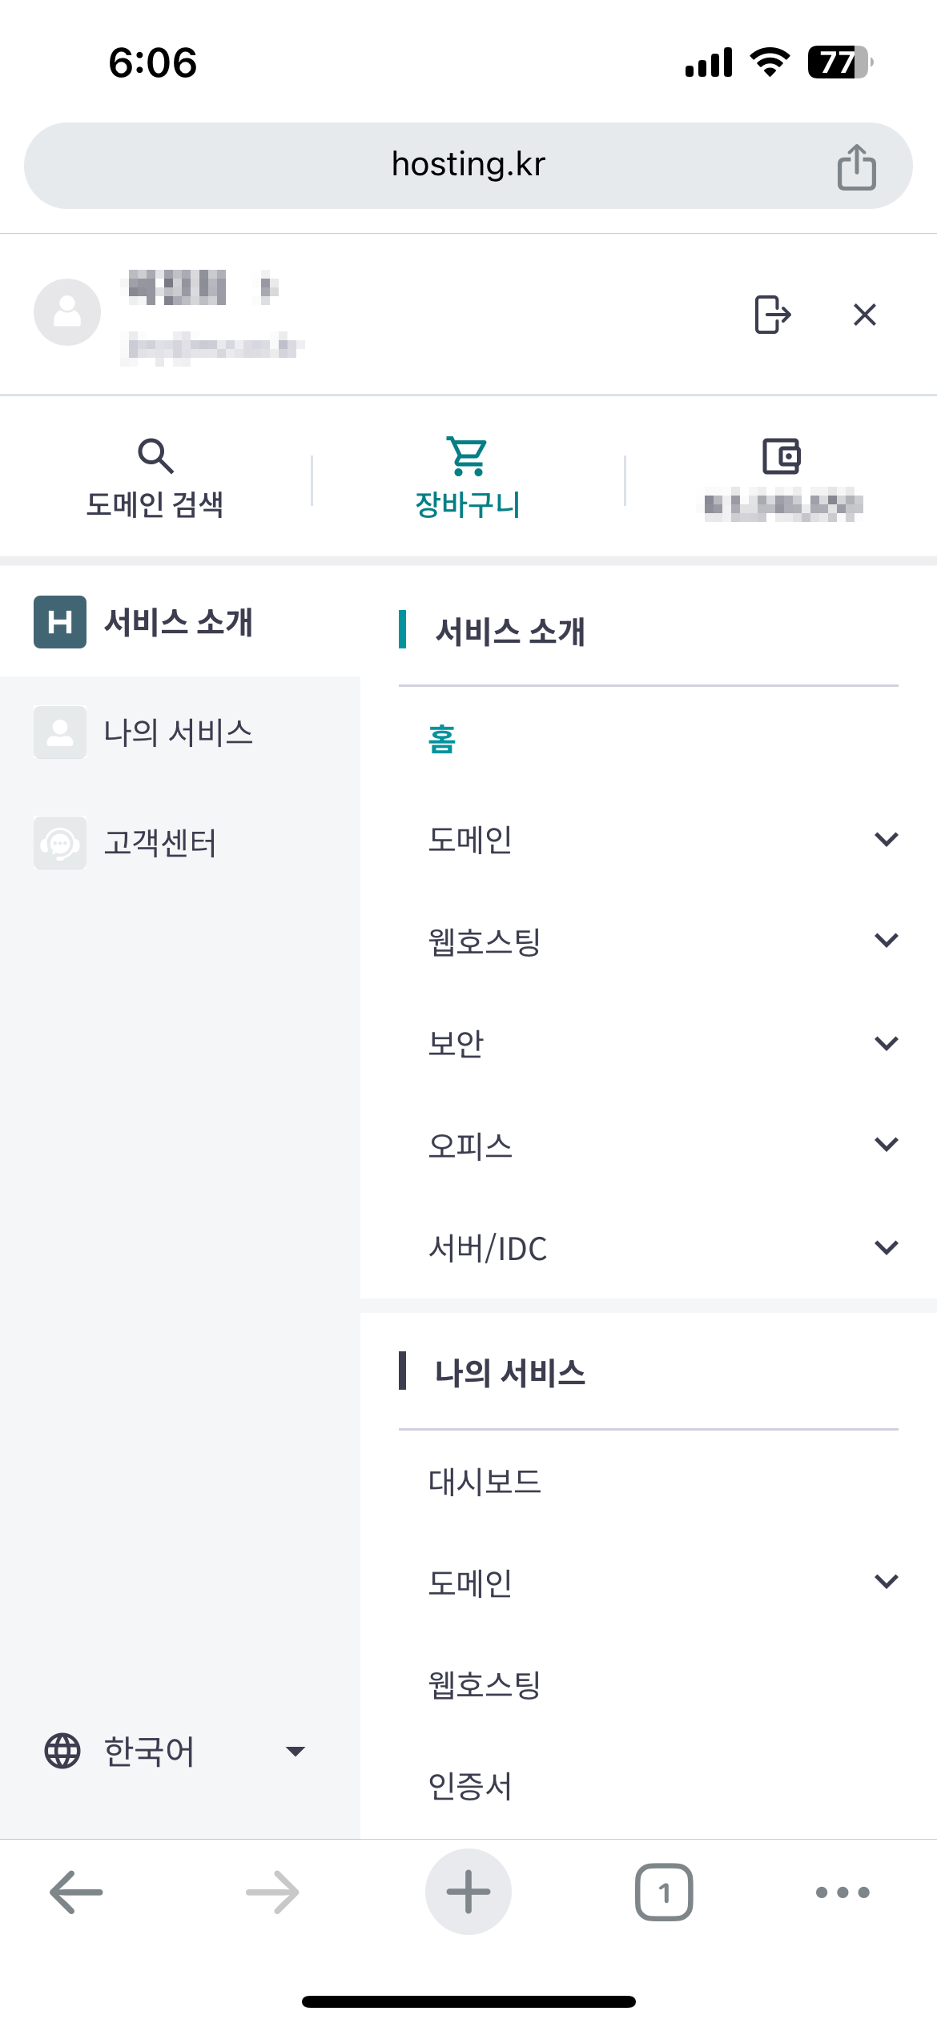Expand the 웹호스팅 submenu under 서비스 소개
The image size is (937, 2027).
649,941
